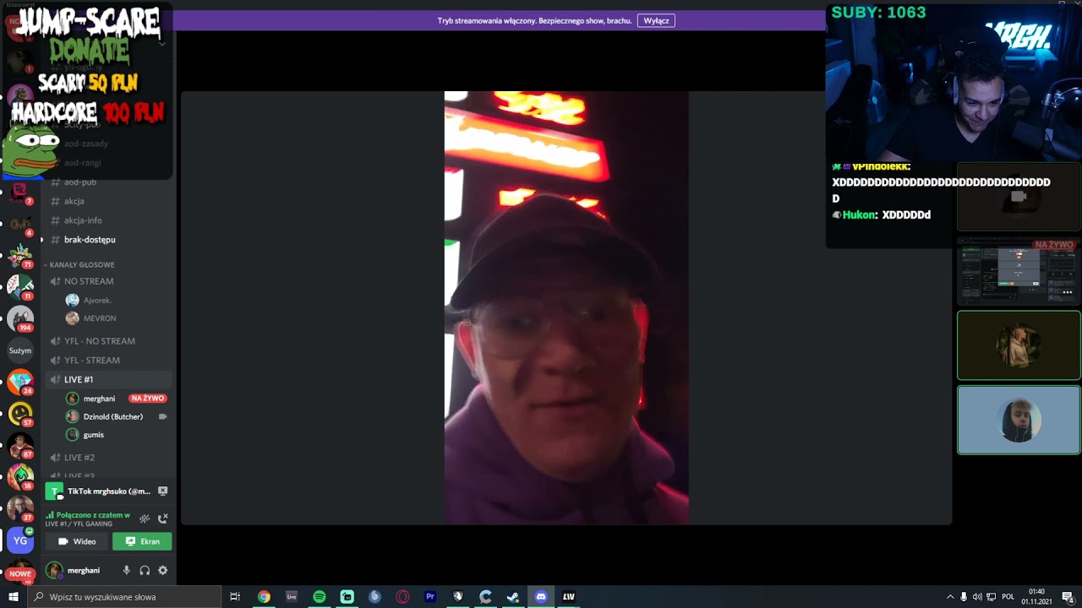
Task: Open the server with the 87 badge
Action: 20,445
